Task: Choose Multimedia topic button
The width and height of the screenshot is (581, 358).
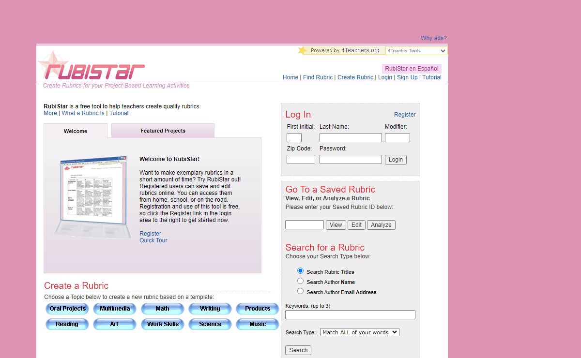Action: coord(115,309)
